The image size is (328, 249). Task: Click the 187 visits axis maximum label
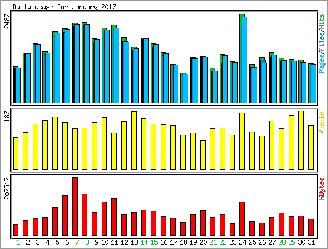[7, 117]
